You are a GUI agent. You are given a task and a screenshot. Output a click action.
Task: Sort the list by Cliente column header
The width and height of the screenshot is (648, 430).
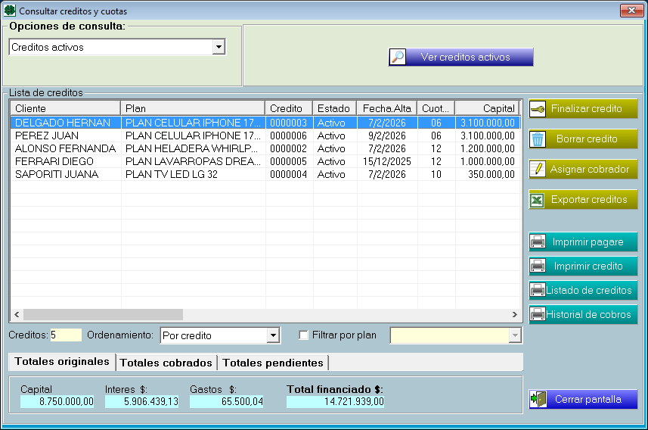65,108
